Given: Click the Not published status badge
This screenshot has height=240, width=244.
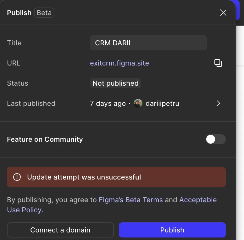Looking at the screenshot, I should click(115, 83).
